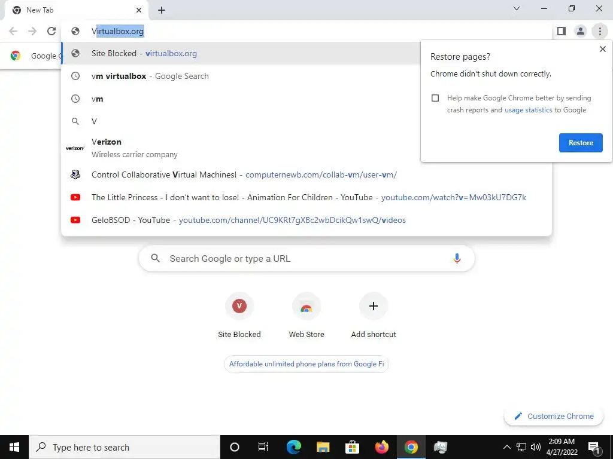Viewport: 613px width, 459px height.
Task: Open Control Collaborative Virtual Machines suggestion
Action: click(x=306, y=175)
